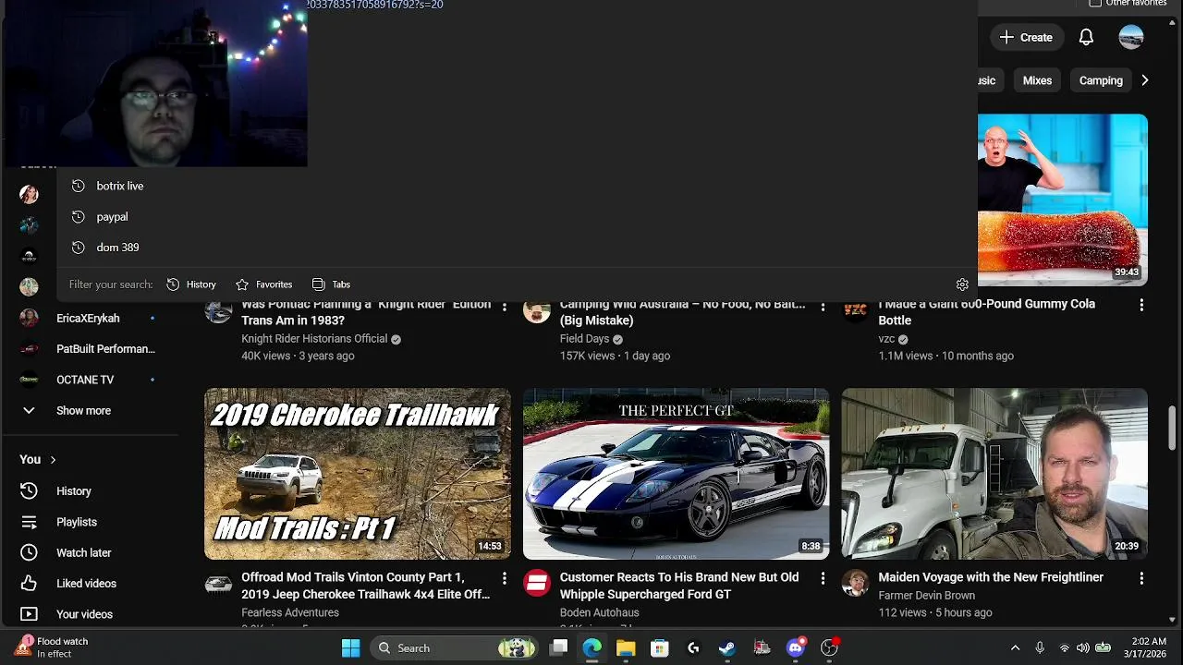Open Steam from the taskbar

click(727, 648)
